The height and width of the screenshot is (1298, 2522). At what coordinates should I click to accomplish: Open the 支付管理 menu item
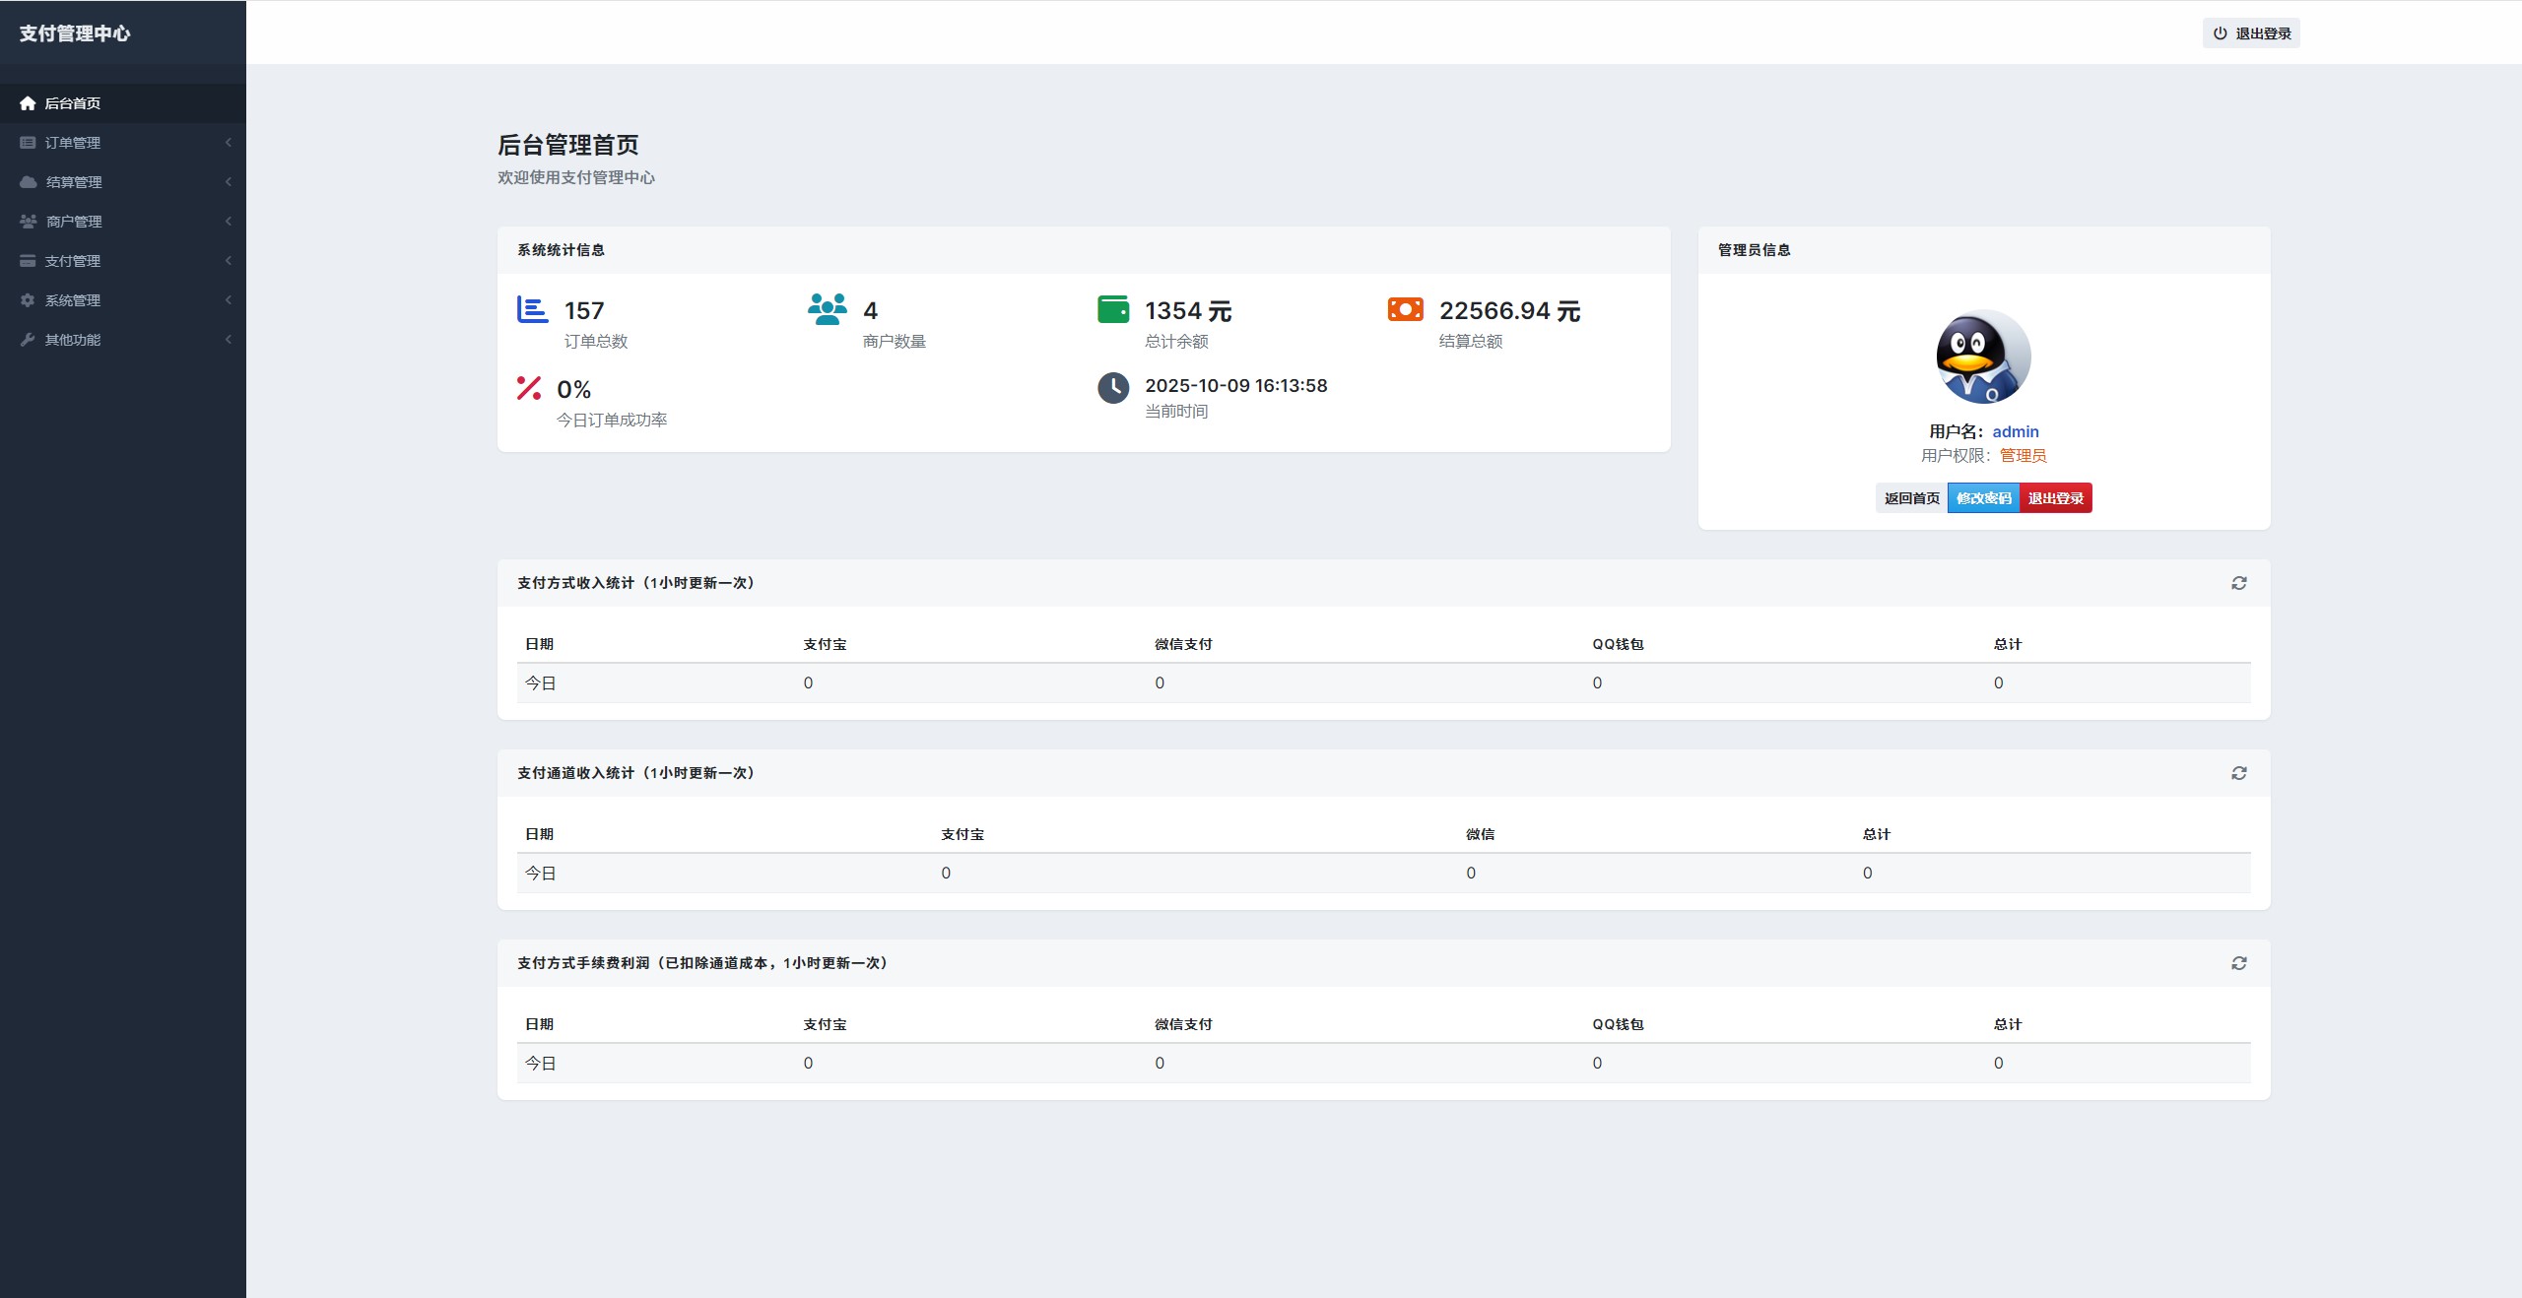73,261
